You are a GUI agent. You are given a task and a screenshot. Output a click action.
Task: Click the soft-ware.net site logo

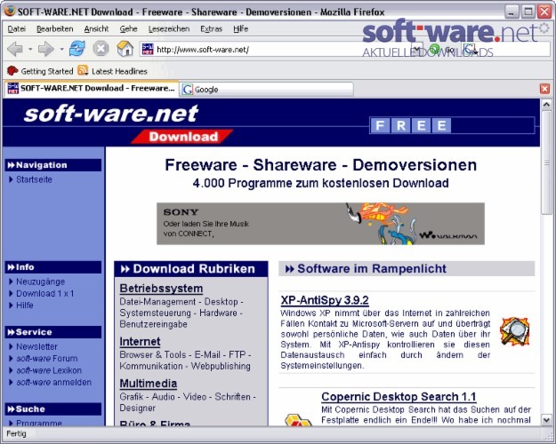coord(110,114)
